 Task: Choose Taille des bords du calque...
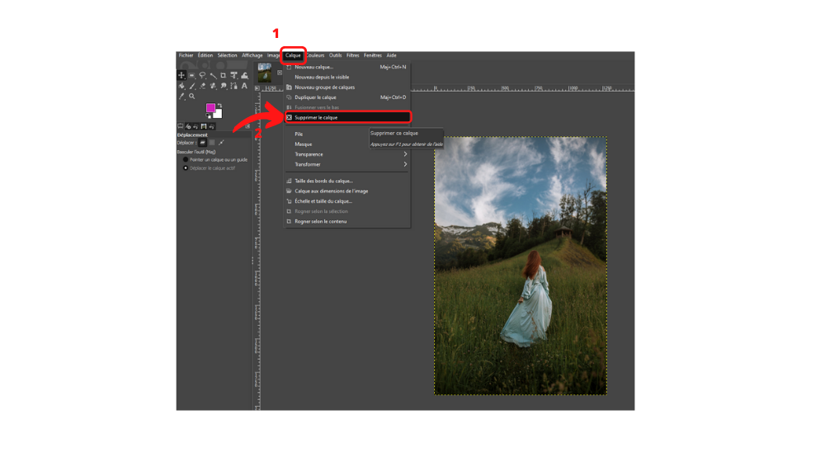tap(347, 181)
